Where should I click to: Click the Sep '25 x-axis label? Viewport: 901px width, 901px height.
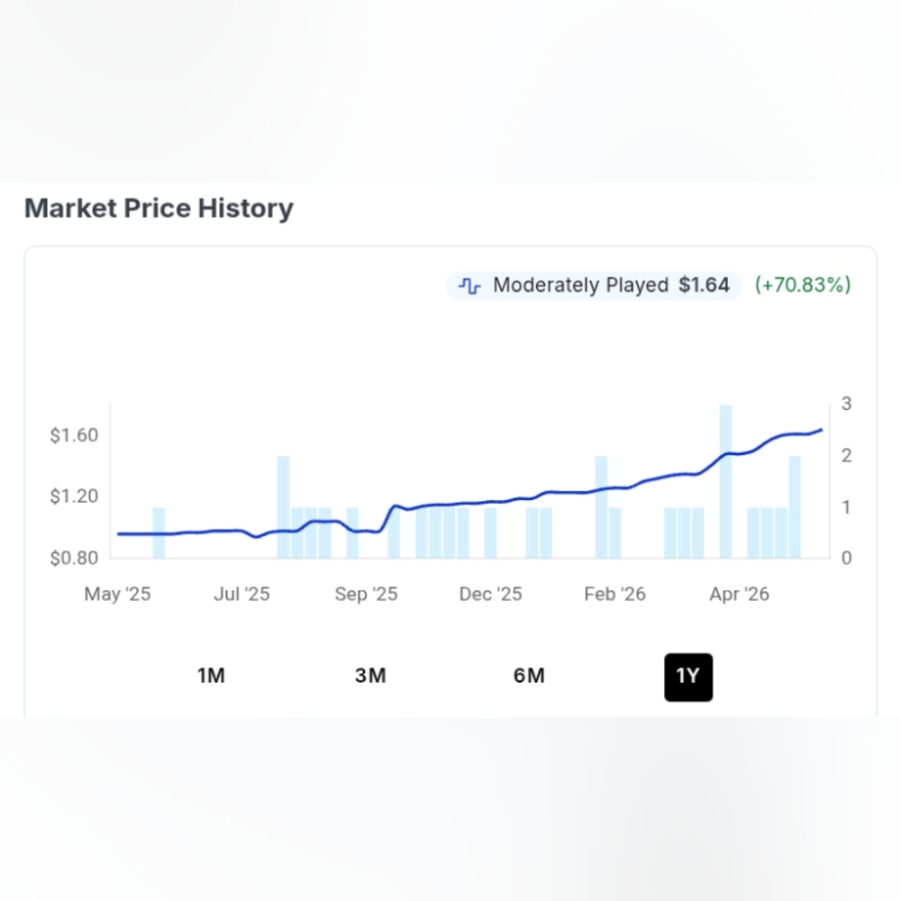coord(366,594)
